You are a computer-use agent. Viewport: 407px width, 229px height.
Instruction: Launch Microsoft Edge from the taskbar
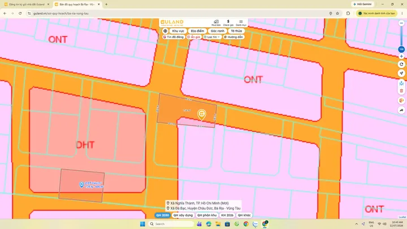coord(209,224)
